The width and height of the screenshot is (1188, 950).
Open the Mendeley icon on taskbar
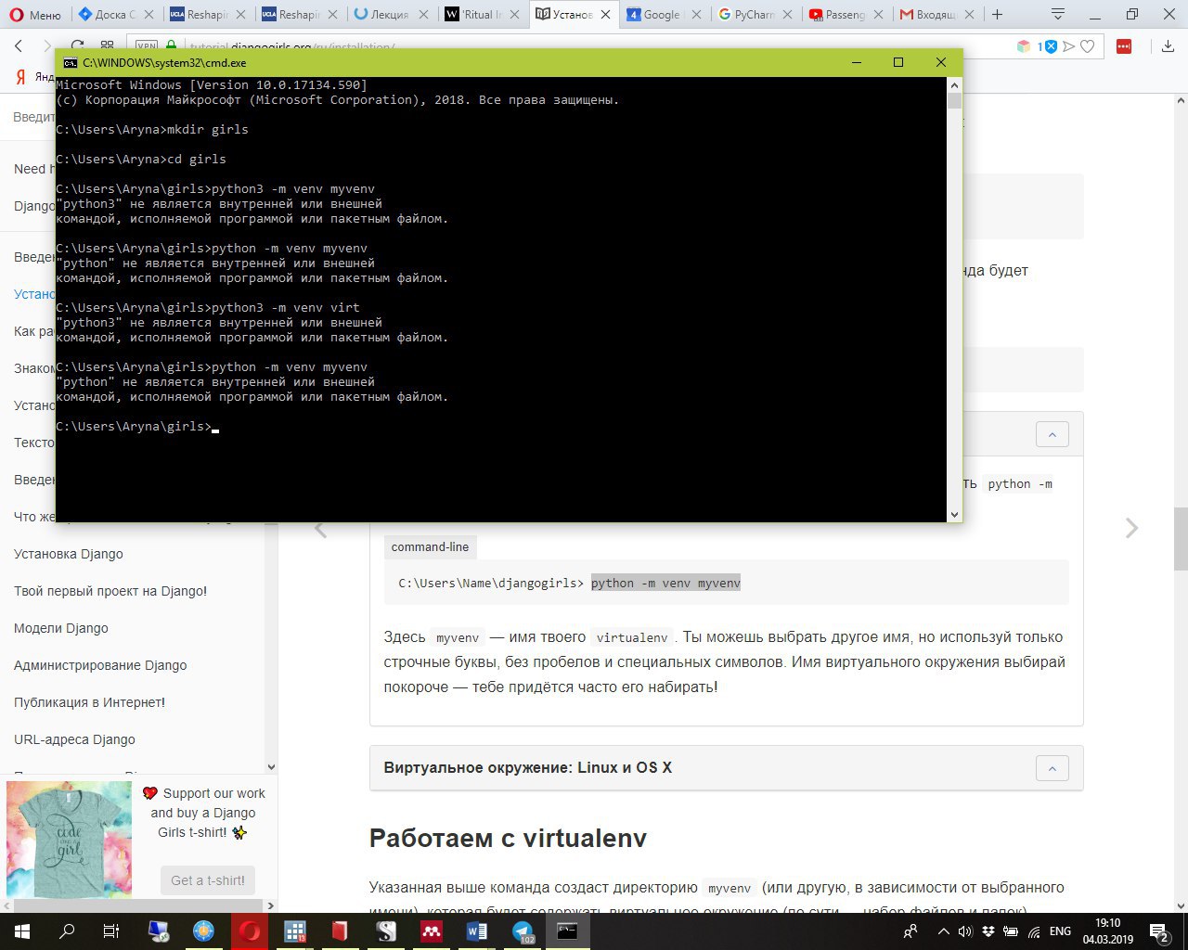pos(432,931)
